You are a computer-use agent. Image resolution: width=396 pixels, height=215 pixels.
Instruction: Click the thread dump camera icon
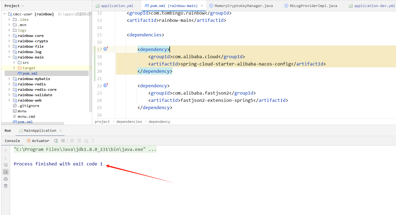tap(72, 141)
